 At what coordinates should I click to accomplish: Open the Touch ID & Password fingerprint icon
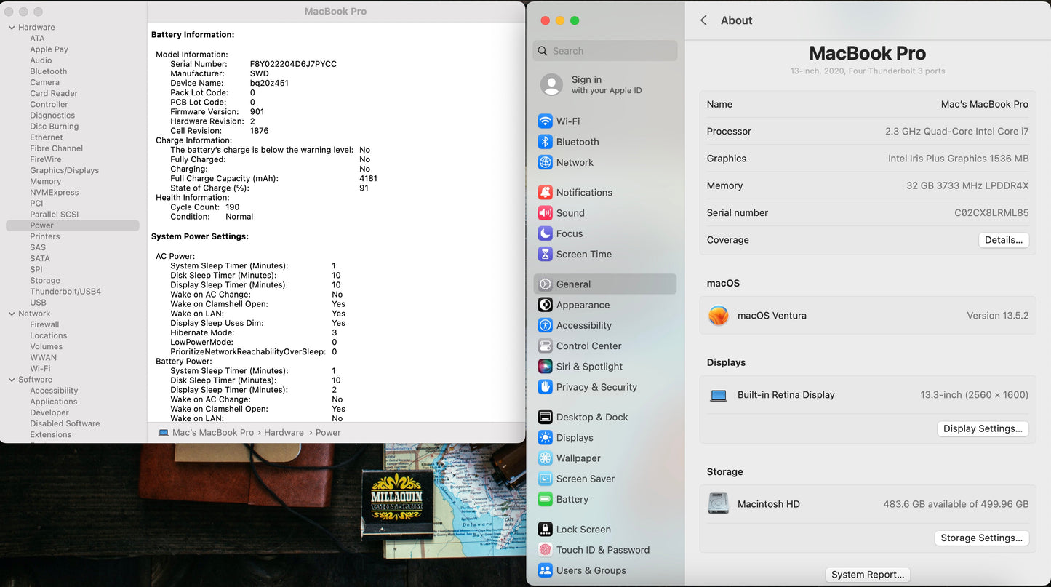[x=545, y=550]
